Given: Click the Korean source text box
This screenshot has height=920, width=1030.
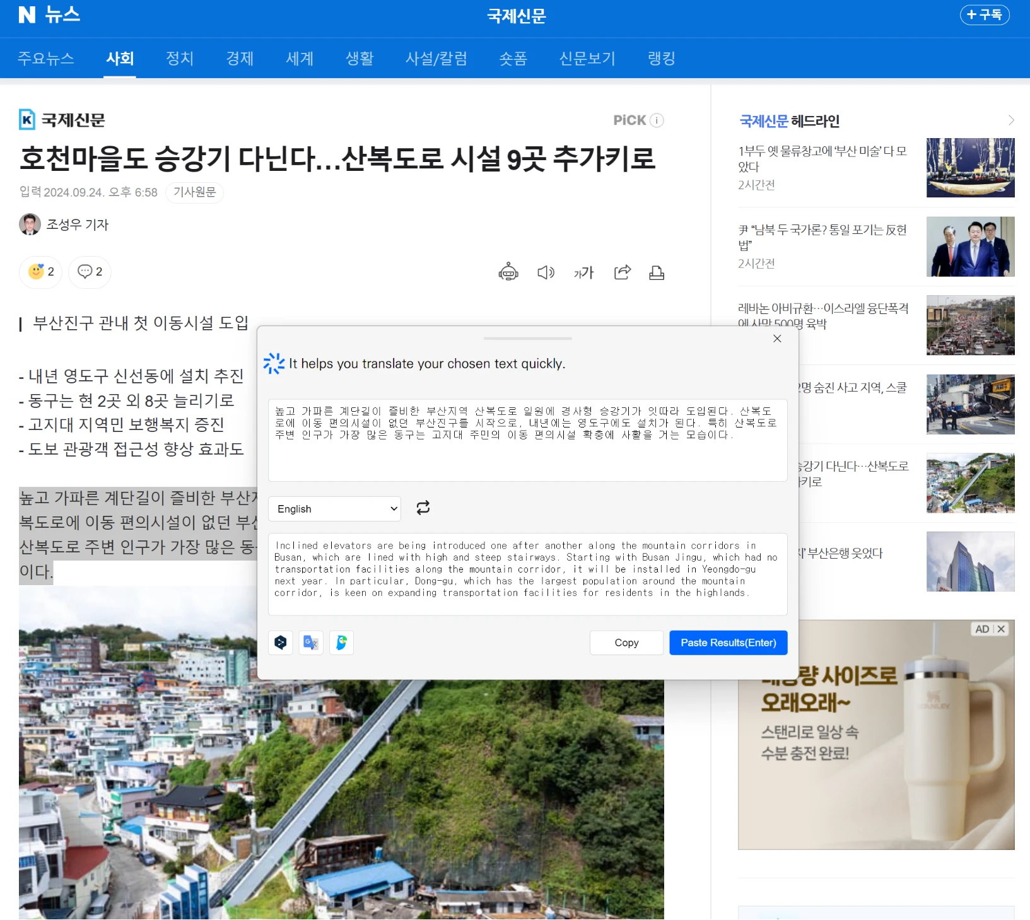Looking at the screenshot, I should 528,440.
